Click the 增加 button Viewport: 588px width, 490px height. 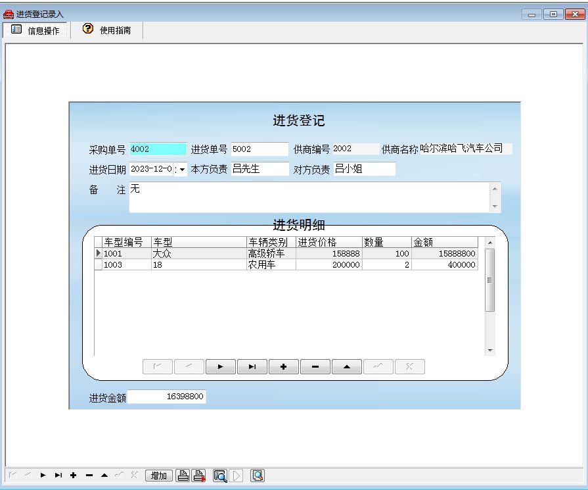click(158, 476)
